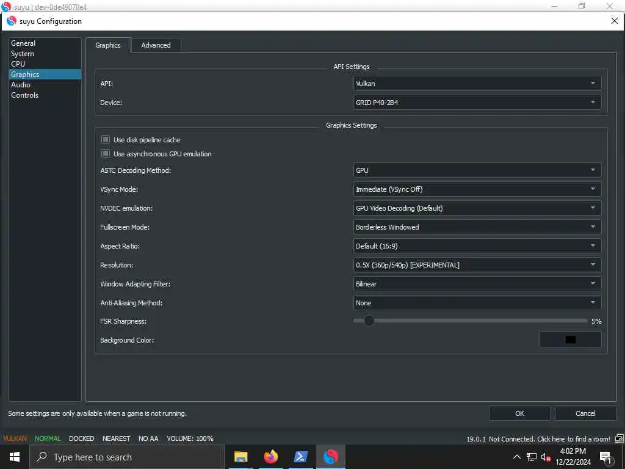Open the API dropdown showing Vulkan
This screenshot has height=469, width=625.
[477, 83]
